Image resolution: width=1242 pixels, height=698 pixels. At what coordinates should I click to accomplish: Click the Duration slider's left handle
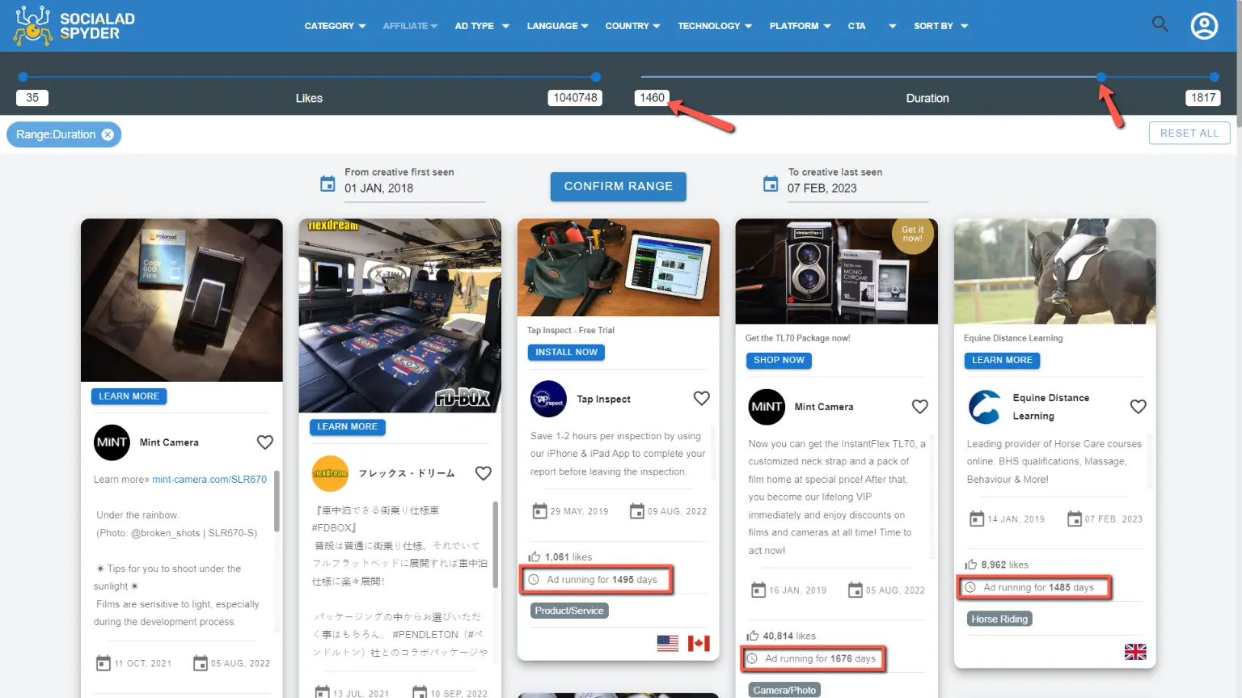[1101, 77]
